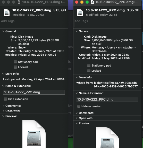The image size is (143, 148).
Task: Close the right Info window with red button
Action: click(77, 2)
